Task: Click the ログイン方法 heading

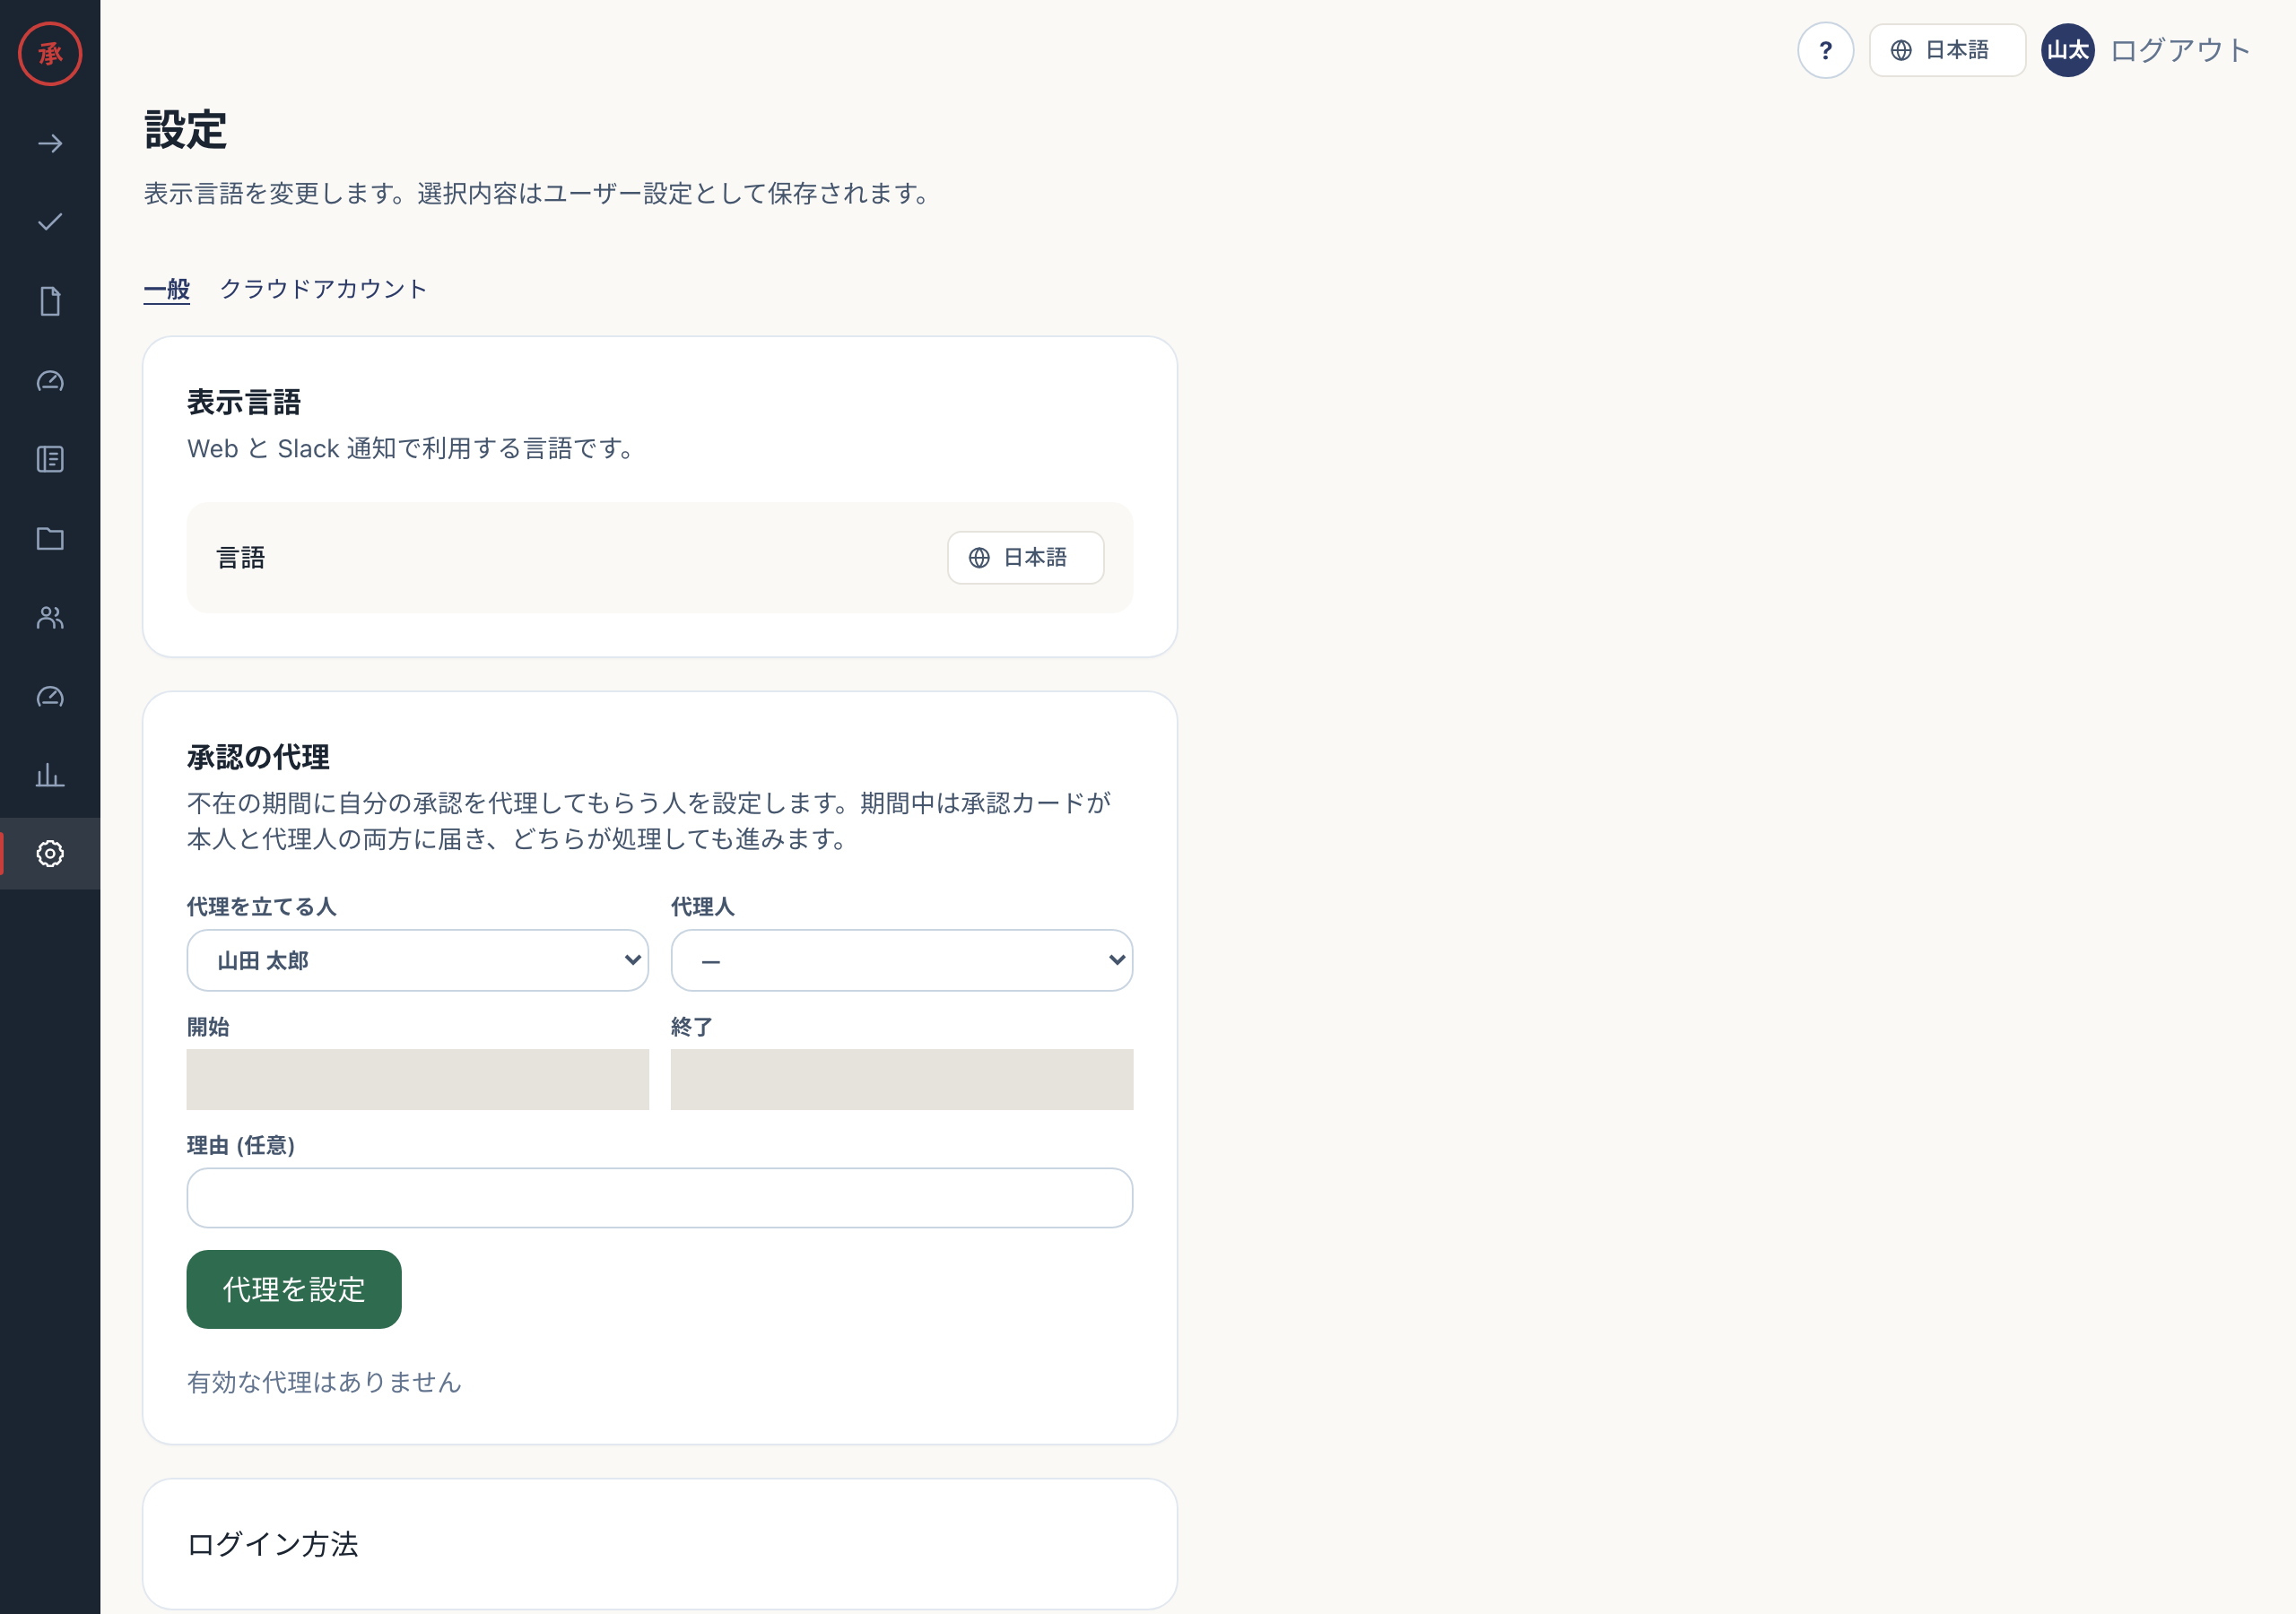Action: coord(273,1544)
